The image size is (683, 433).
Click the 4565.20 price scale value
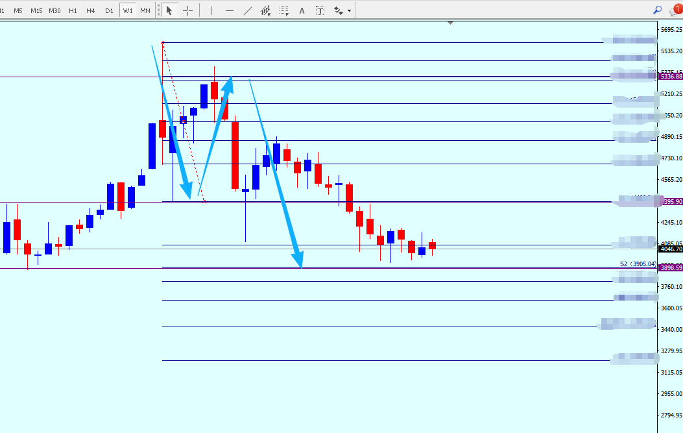pyautogui.click(x=671, y=179)
